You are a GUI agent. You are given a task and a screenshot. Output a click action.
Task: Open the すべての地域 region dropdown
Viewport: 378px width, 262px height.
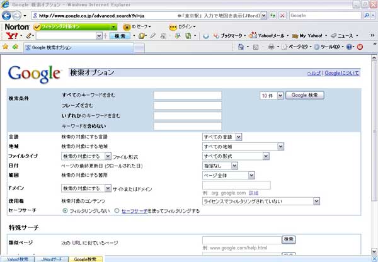(243, 147)
